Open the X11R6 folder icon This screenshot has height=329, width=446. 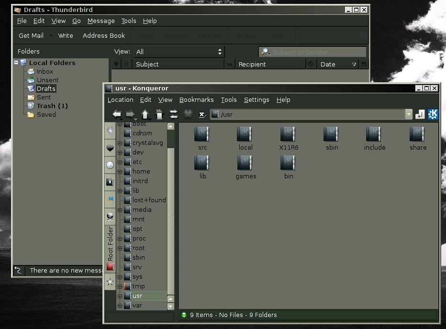pyautogui.click(x=289, y=139)
